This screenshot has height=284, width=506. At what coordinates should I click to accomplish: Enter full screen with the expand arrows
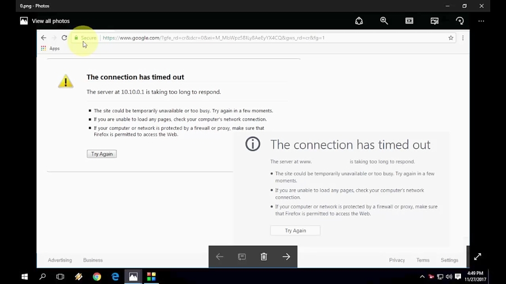(x=477, y=256)
